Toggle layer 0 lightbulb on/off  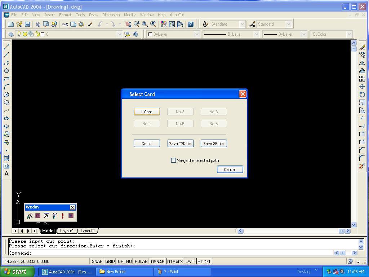pos(19,34)
